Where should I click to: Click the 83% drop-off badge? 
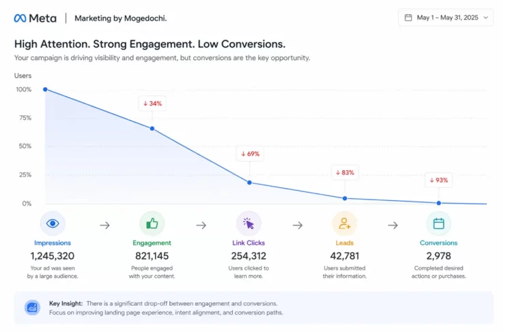click(344, 172)
